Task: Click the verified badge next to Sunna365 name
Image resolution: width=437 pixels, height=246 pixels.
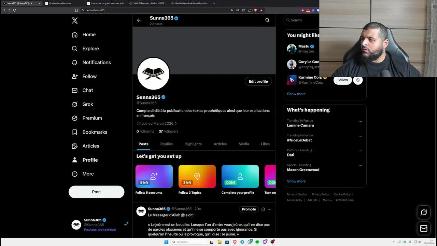Action: (x=163, y=97)
